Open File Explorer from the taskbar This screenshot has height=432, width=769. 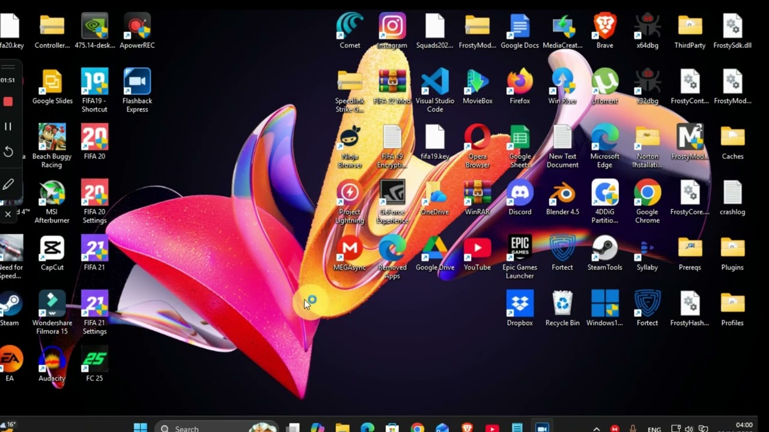click(x=342, y=428)
